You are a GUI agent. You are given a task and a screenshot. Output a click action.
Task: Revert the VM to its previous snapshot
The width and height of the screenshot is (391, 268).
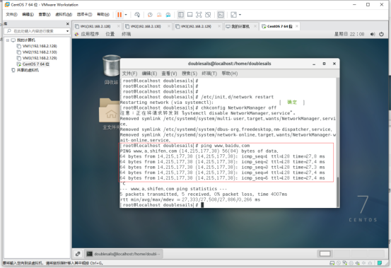pos(159,15)
